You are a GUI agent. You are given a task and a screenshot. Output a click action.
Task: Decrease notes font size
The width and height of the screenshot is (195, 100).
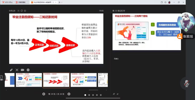pos(117,94)
